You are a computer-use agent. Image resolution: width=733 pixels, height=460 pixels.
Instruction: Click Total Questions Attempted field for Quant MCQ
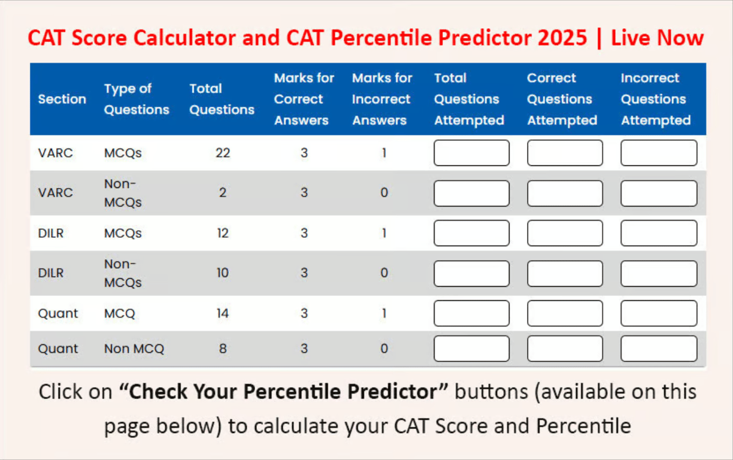tap(471, 313)
